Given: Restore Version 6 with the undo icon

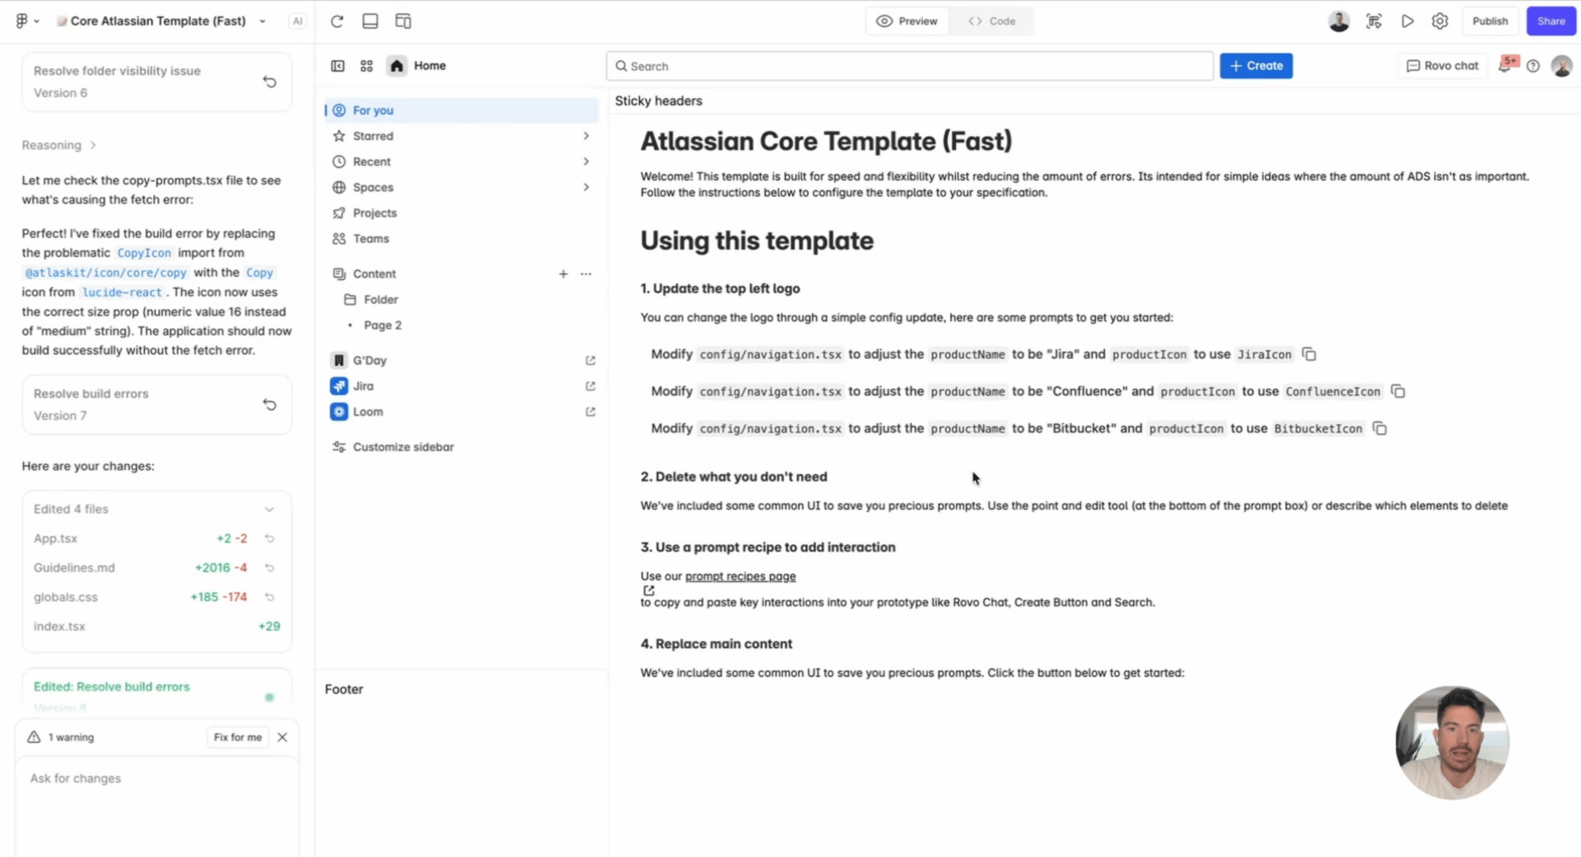Looking at the screenshot, I should [x=269, y=82].
